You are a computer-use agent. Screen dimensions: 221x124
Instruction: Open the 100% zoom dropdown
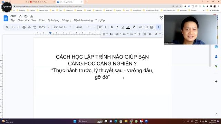pos(44,27)
